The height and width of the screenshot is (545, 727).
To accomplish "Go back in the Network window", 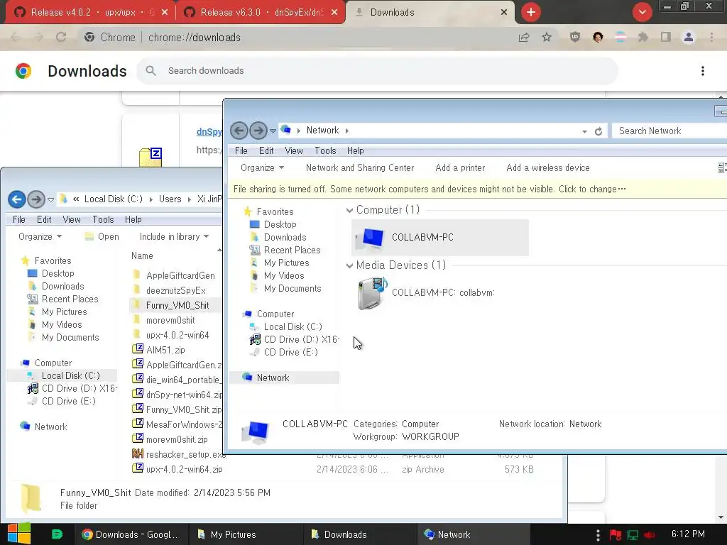I will 239,131.
